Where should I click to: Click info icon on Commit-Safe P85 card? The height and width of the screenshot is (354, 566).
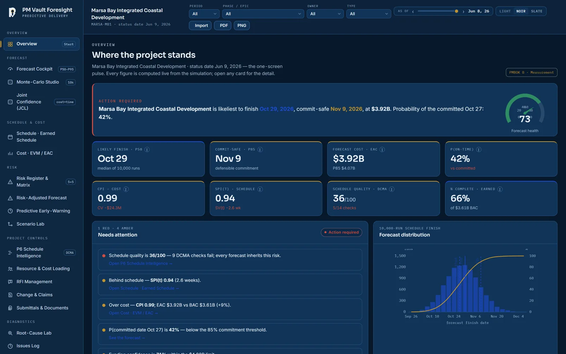click(260, 150)
